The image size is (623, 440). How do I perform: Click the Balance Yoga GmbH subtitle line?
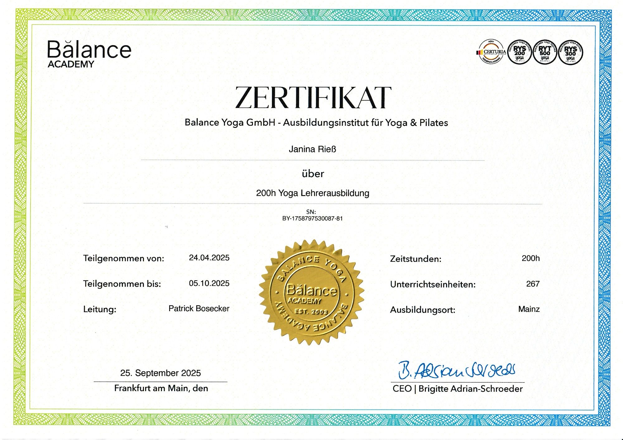click(x=316, y=123)
